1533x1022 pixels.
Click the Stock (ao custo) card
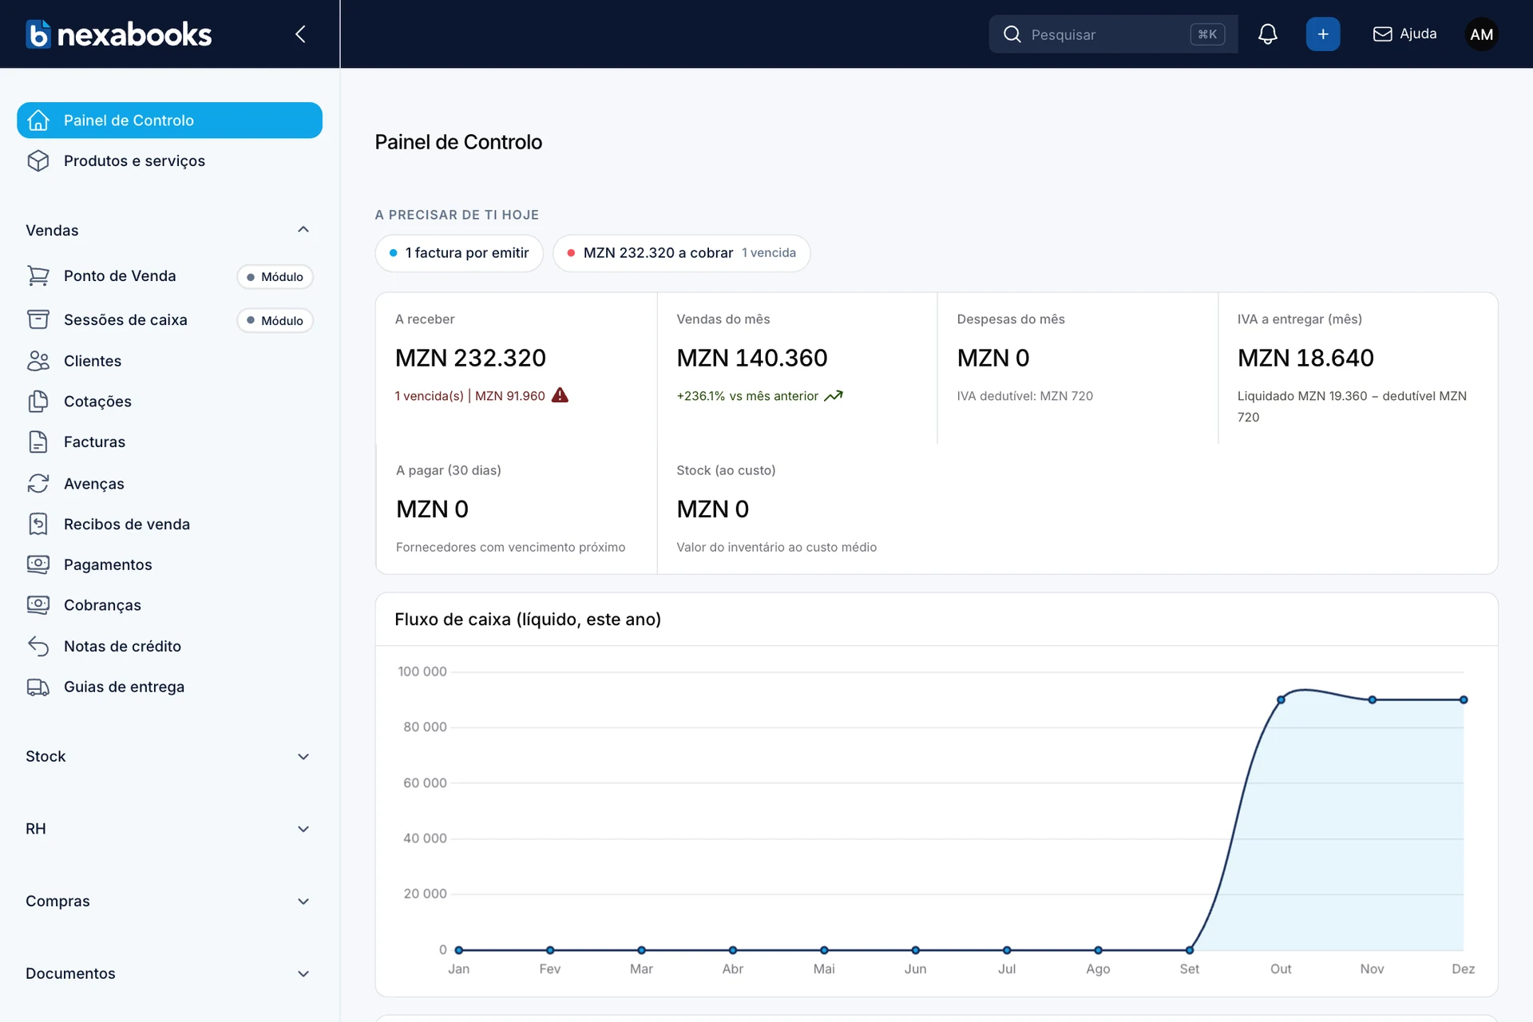click(797, 509)
